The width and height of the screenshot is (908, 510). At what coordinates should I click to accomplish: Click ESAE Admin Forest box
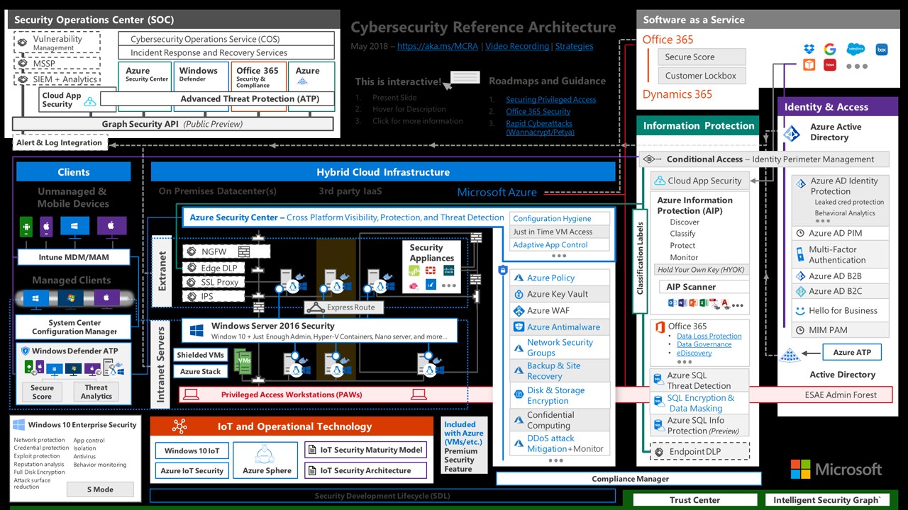(x=840, y=395)
